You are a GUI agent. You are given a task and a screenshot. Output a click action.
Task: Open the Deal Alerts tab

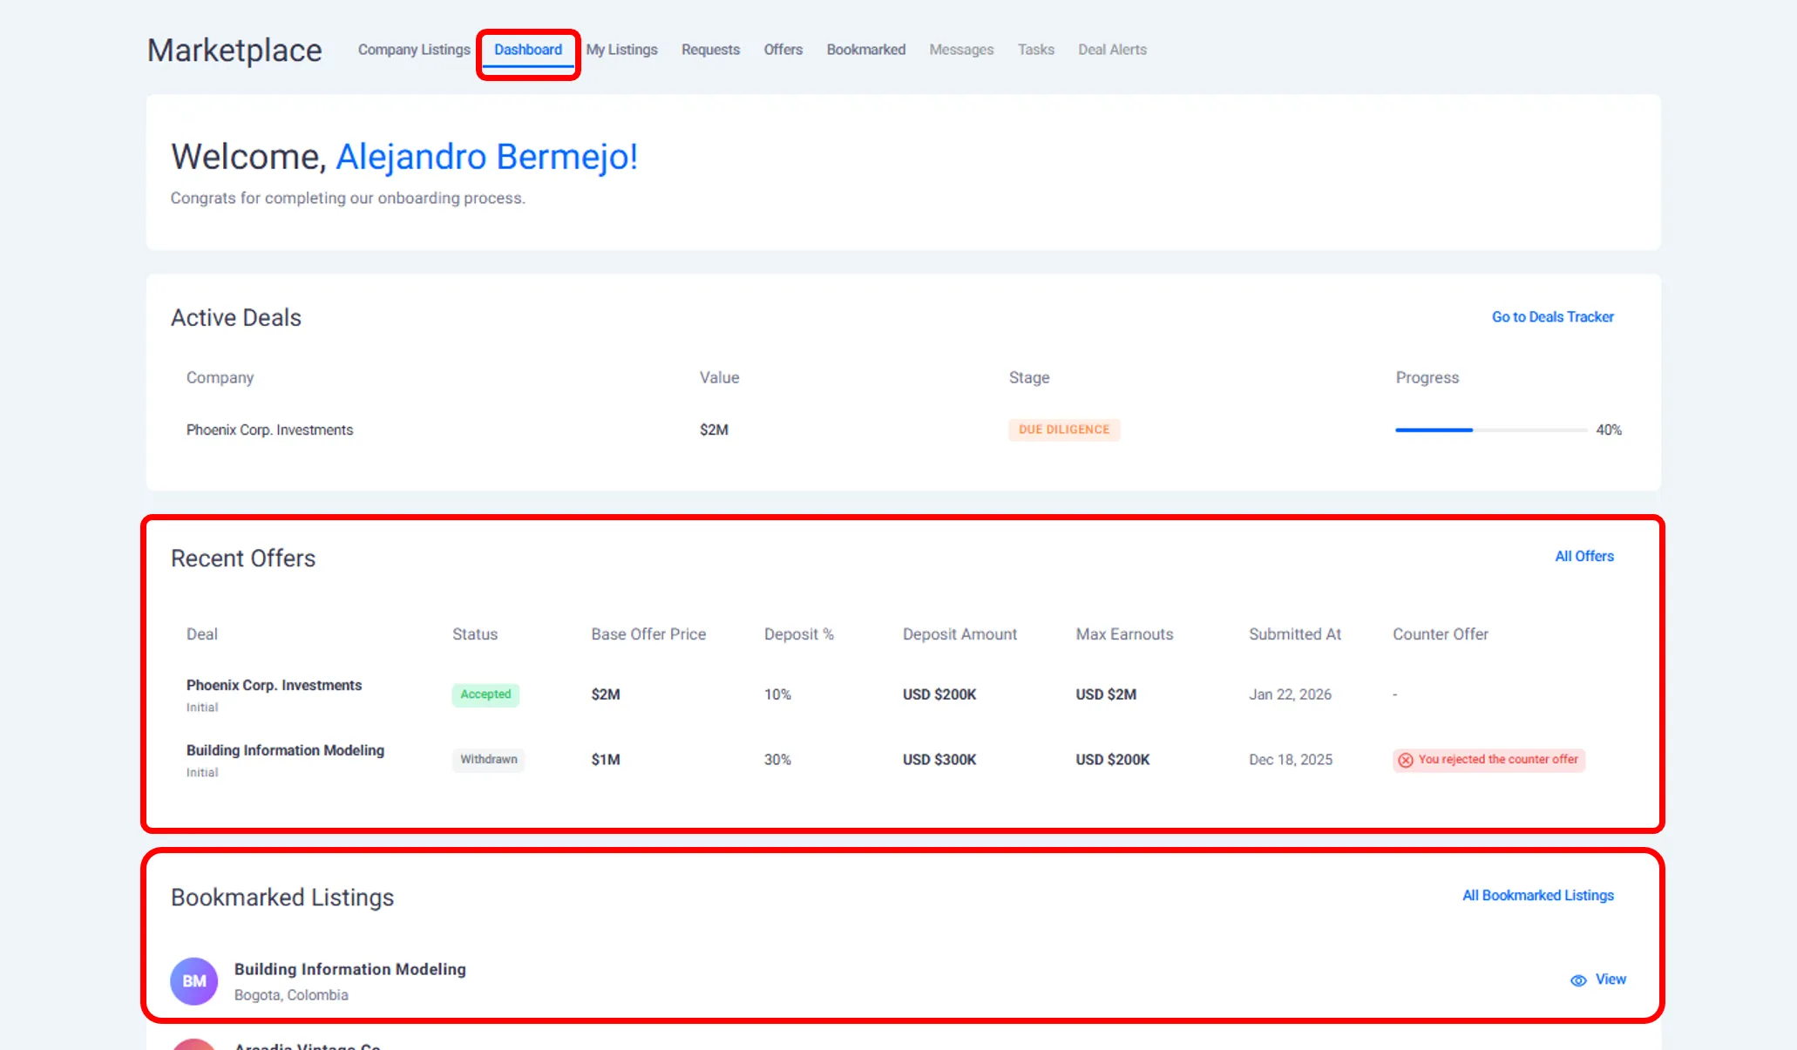point(1112,50)
